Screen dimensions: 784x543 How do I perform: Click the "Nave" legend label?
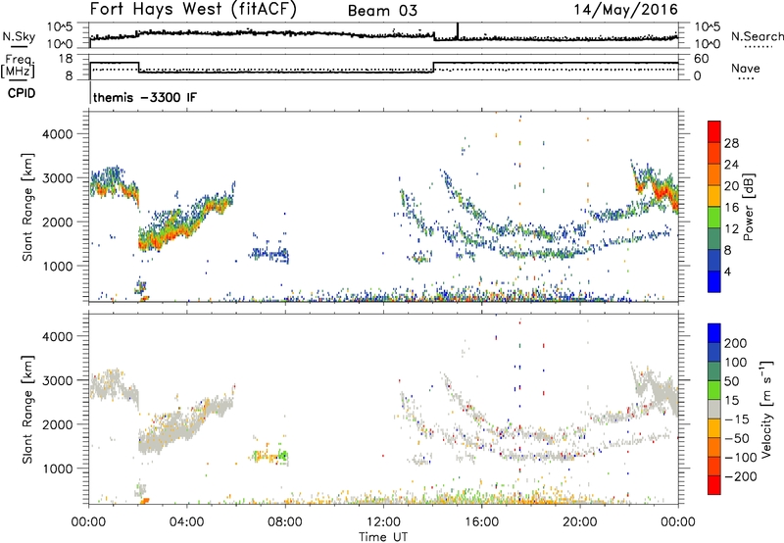[745, 68]
